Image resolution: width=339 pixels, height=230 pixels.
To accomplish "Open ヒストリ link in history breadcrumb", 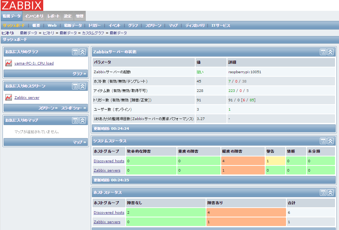I will coord(48,33).
